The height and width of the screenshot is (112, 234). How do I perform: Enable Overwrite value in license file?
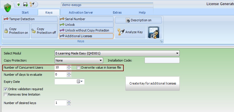[78, 67]
